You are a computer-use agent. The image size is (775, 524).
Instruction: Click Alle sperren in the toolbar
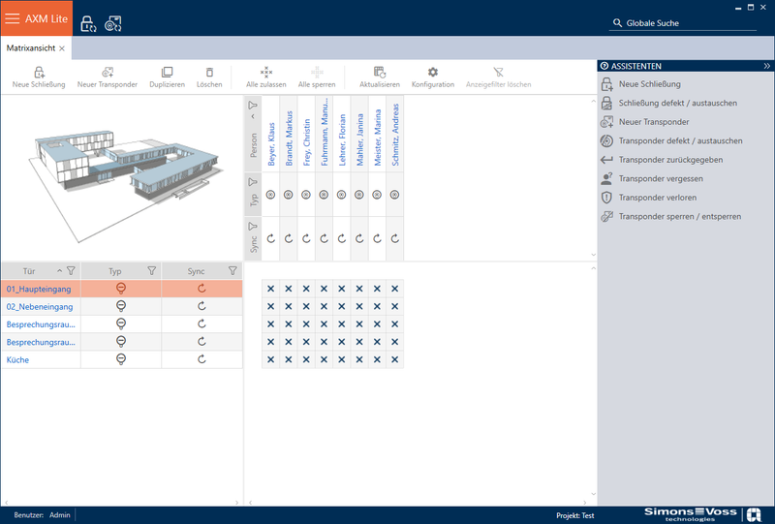click(x=317, y=77)
